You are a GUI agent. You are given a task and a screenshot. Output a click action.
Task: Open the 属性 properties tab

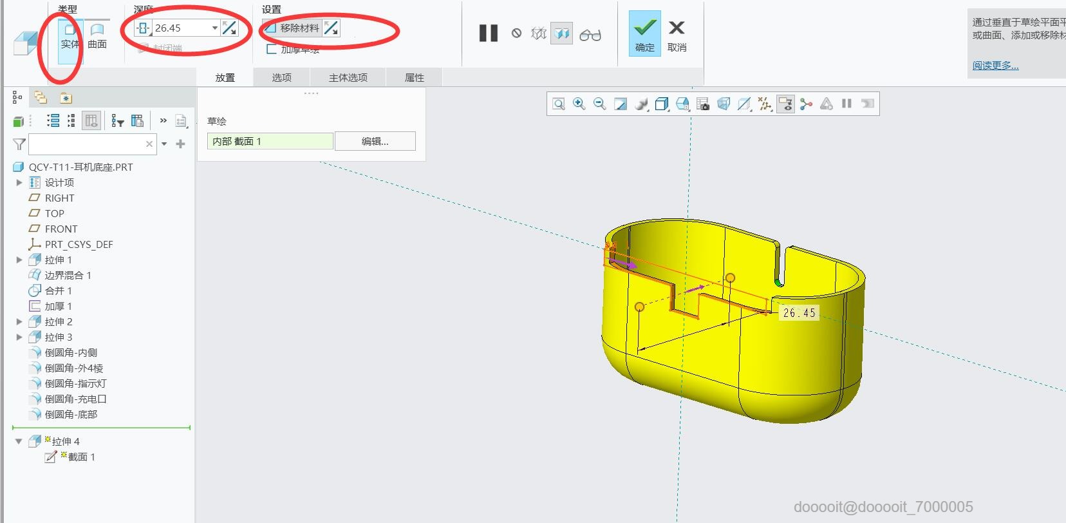[415, 77]
